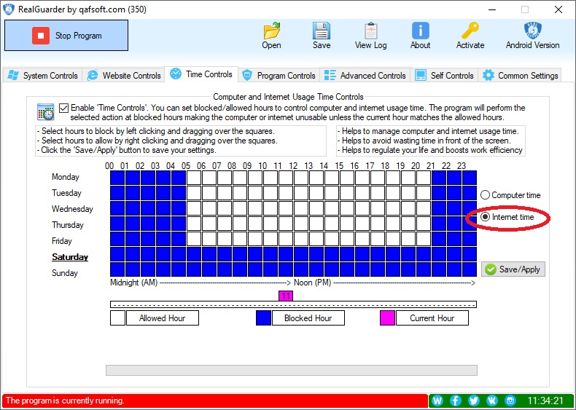The width and height of the screenshot is (576, 410).
Task: Click the magenta Current Hour color swatch
Action: pos(387,318)
